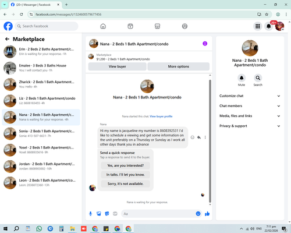Image resolution: width=291 pixels, height=233 pixels.
Task: Open conversation information purple icon
Action: tap(205, 44)
